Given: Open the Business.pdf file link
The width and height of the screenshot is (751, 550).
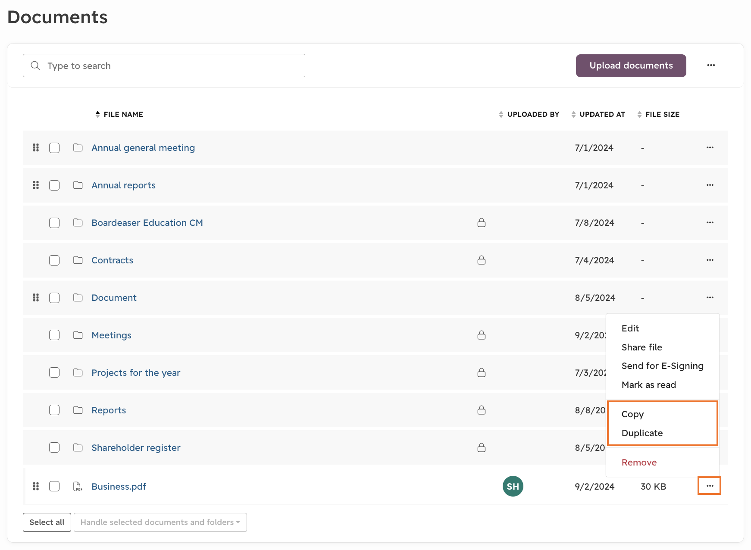Looking at the screenshot, I should 119,487.
